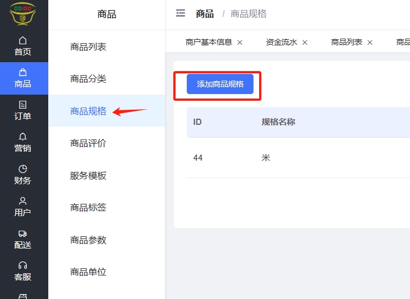This screenshot has width=410, height=299.
Task: Close the 资金流水 tab
Action: pos(305,43)
